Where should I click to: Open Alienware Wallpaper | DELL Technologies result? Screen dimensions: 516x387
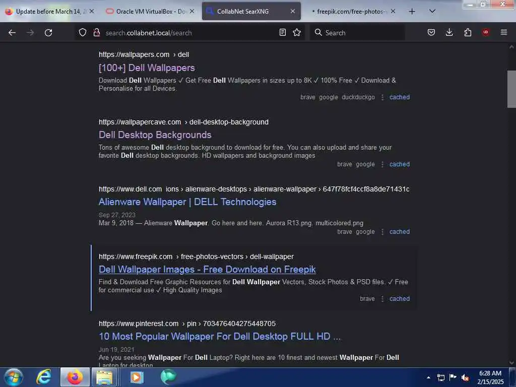187,202
